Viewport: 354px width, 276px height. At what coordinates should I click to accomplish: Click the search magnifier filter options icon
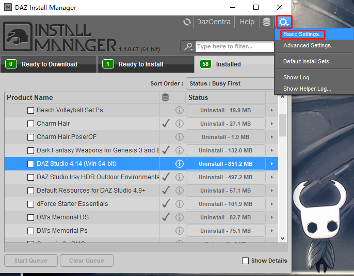click(x=188, y=46)
